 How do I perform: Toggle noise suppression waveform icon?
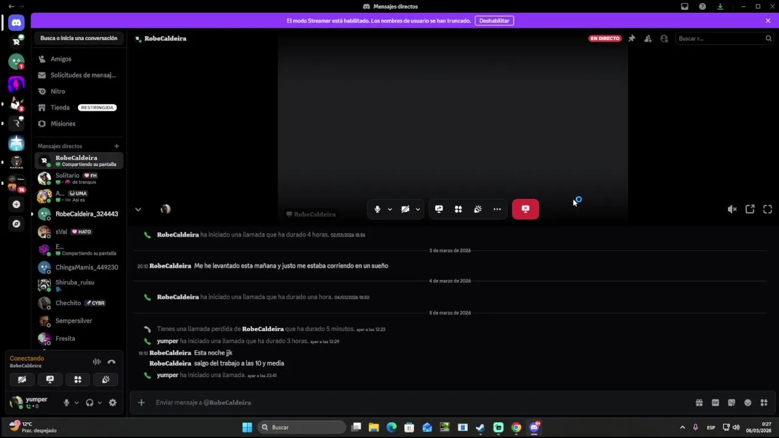(x=97, y=362)
